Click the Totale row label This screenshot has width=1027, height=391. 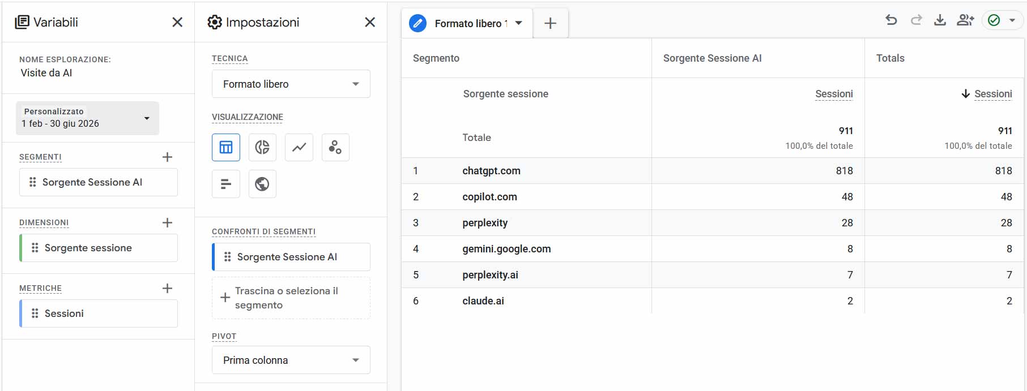[x=476, y=138]
